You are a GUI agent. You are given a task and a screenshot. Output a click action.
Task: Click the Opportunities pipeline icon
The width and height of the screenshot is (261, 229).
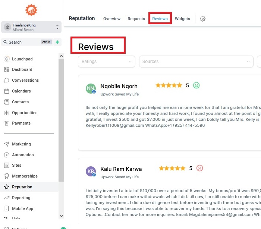point(7,113)
